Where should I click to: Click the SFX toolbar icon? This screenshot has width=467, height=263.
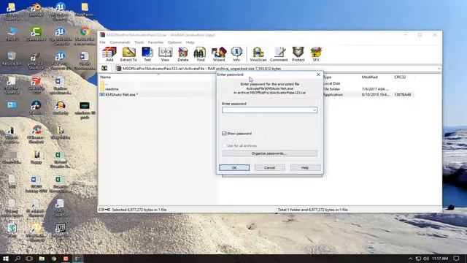coord(316,54)
